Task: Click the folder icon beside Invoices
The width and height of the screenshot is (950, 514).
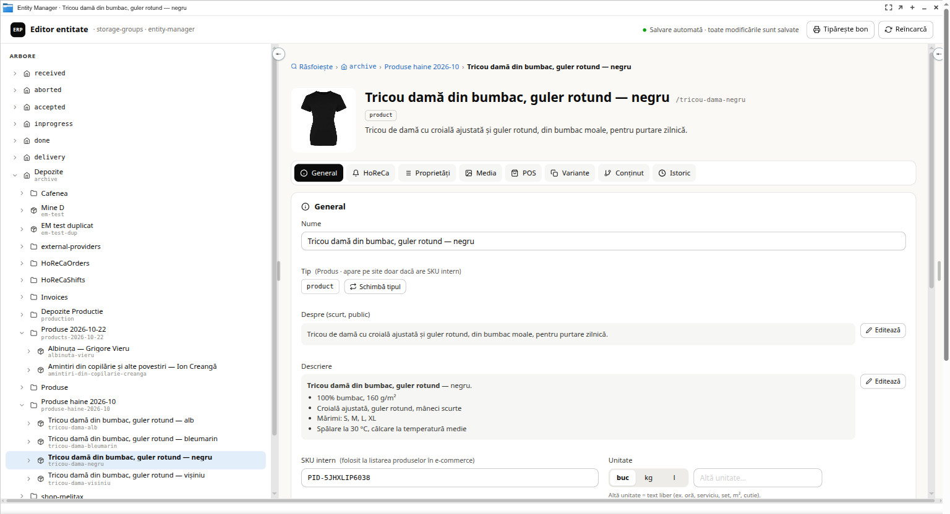Action: tap(33, 297)
